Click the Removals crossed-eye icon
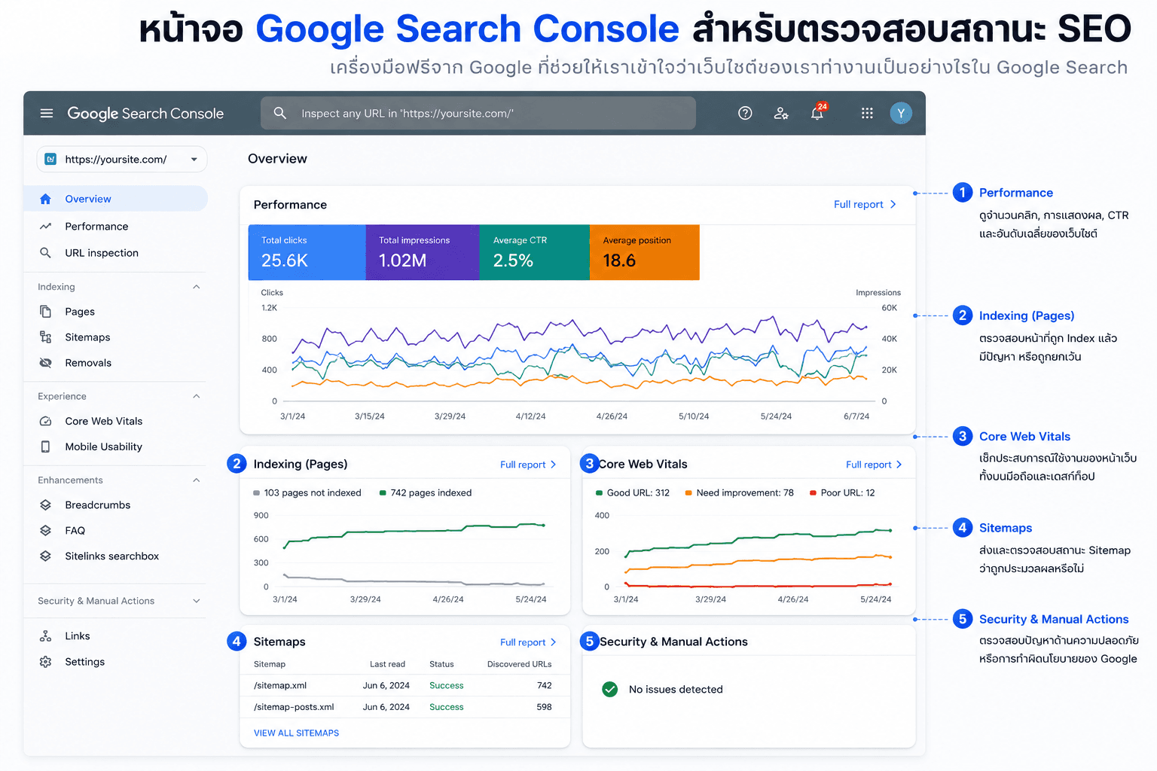The image size is (1157, 771). coord(45,363)
